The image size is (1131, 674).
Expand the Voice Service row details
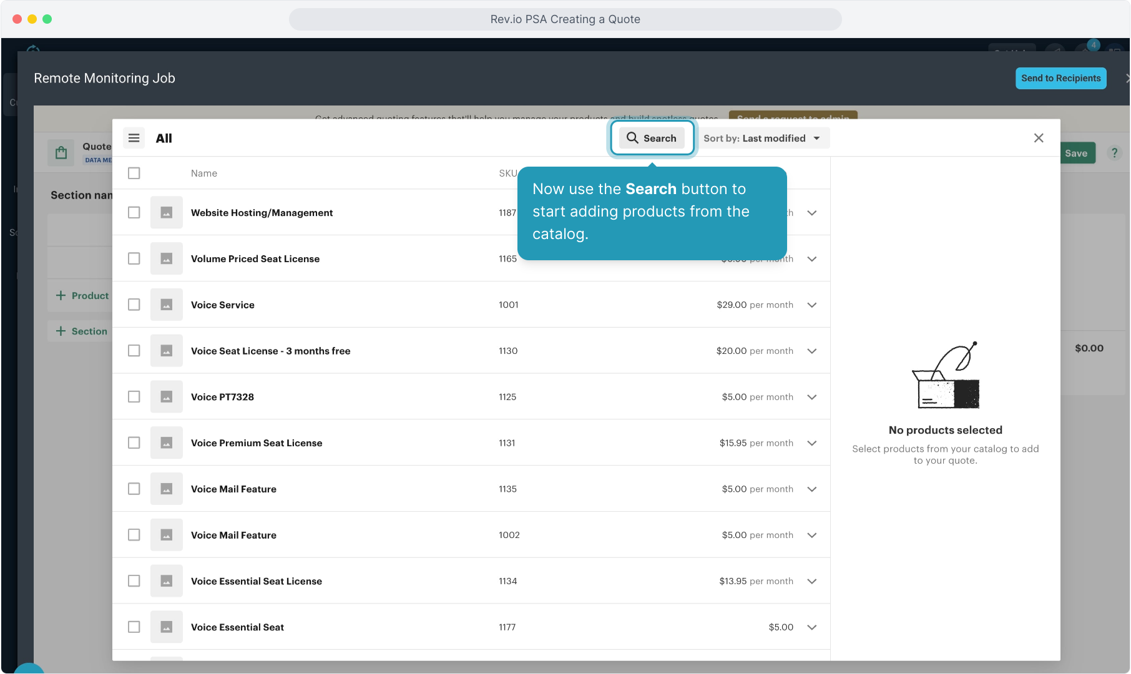pos(811,305)
